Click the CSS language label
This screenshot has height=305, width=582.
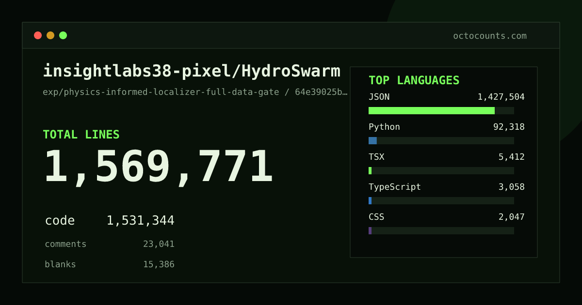click(x=376, y=217)
